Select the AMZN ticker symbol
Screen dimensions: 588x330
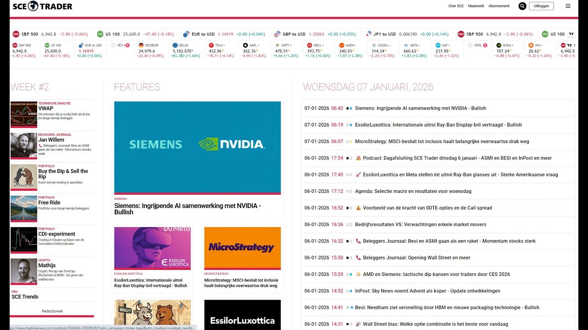coord(350,50)
